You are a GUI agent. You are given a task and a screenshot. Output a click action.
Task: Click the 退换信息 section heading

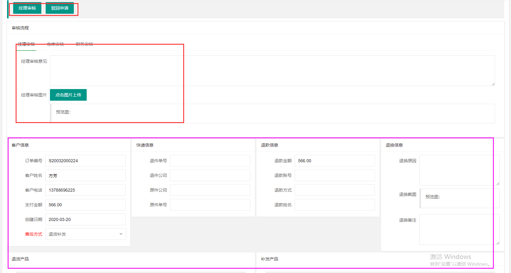tap(394, 145)
